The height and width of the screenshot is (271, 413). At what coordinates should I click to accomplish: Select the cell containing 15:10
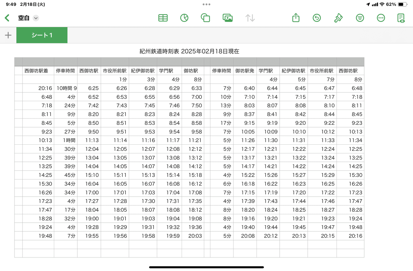89,175
